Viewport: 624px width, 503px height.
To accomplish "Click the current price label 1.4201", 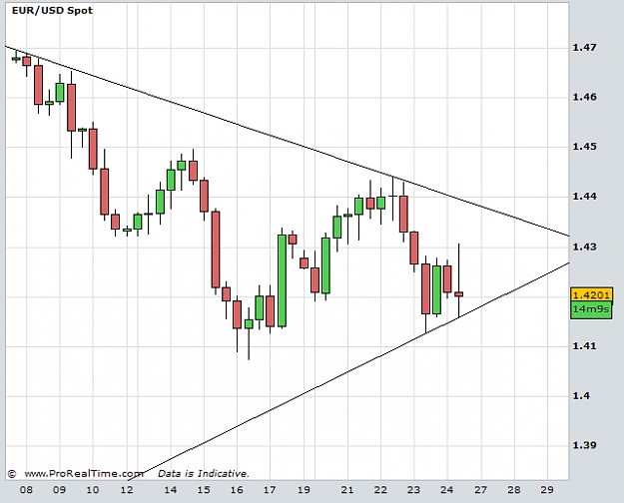I will pyautogui.click(x=591, y=295).
